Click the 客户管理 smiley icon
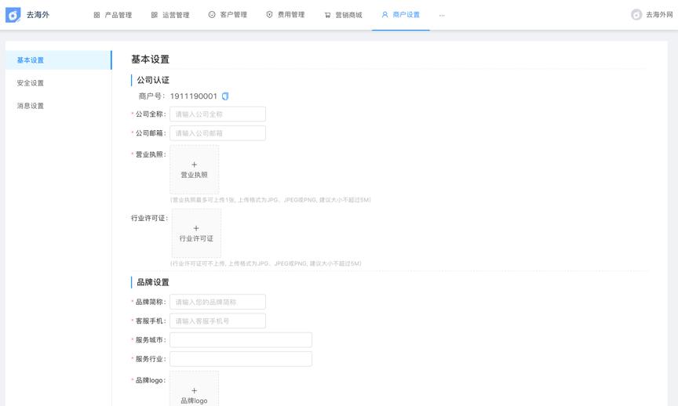The height and width of the screenshot is (406, 678). [212, 15]
